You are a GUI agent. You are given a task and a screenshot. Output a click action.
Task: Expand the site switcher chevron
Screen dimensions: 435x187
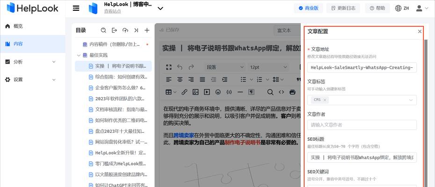point(160,8)
